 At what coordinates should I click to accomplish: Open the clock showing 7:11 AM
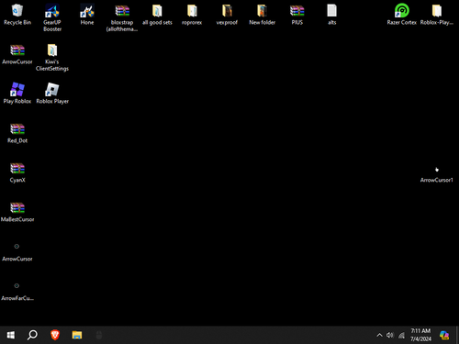[x=420, y=335]
